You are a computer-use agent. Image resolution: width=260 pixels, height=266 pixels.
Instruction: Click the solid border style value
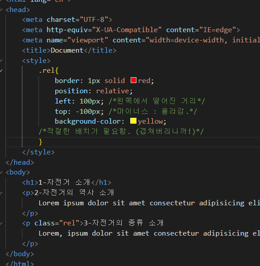[115, 81]
